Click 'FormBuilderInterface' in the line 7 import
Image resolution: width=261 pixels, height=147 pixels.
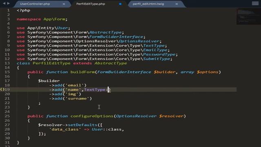click(x=116, y=37)
